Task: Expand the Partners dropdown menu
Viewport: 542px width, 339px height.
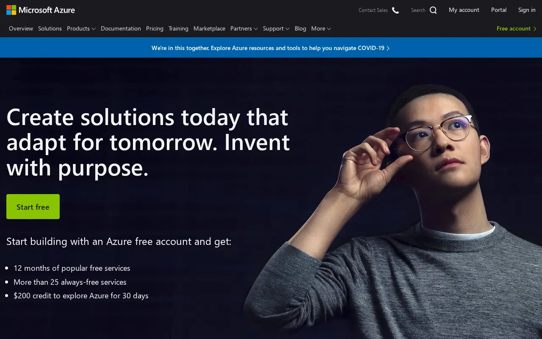Action: tap(244, 28)
